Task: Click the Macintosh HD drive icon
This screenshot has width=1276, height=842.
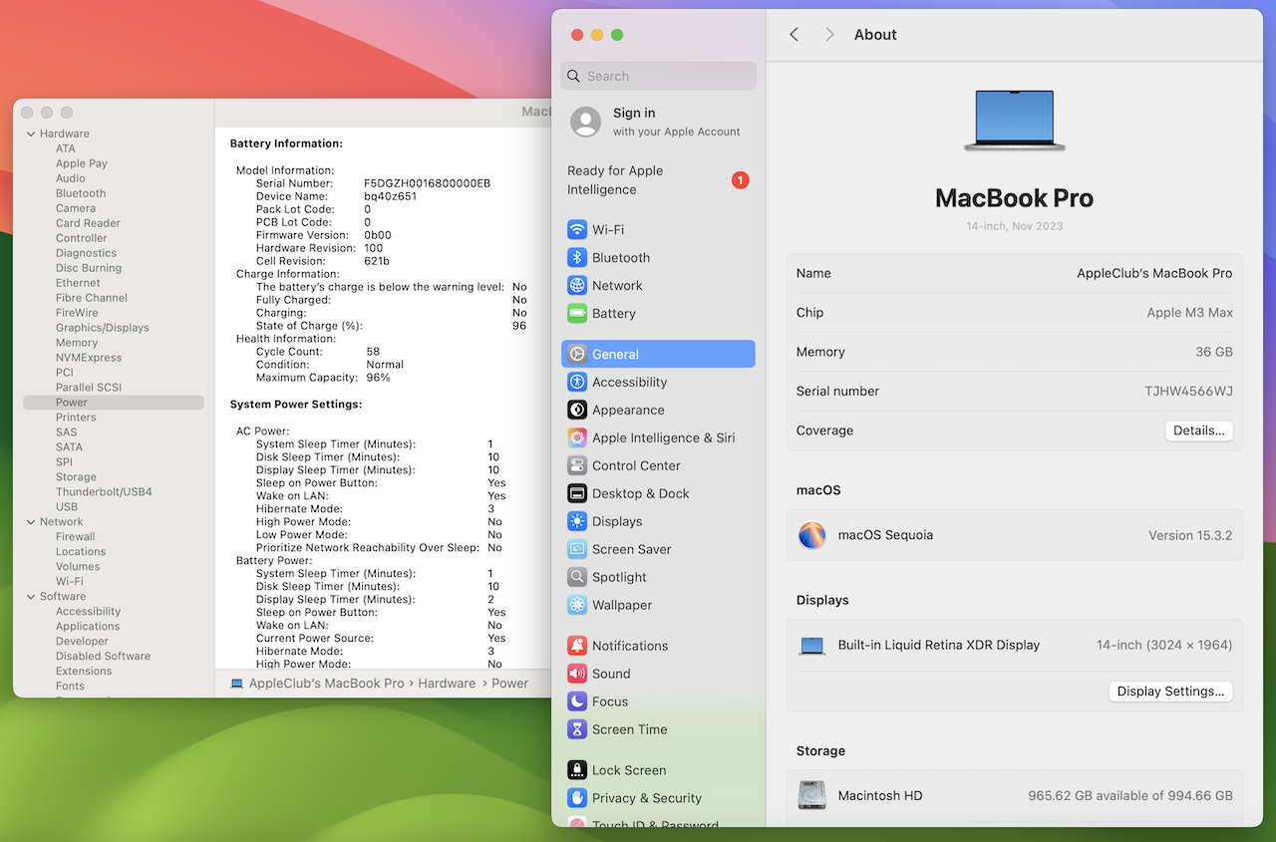Action: tap(812, 795)
